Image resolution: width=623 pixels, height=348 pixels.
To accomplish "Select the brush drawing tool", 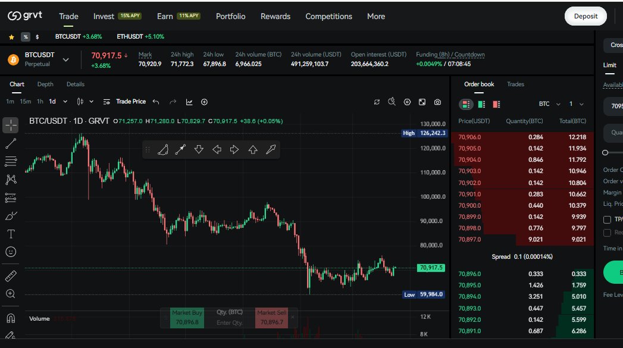I will pyautogui.click(x=11, y=216).
